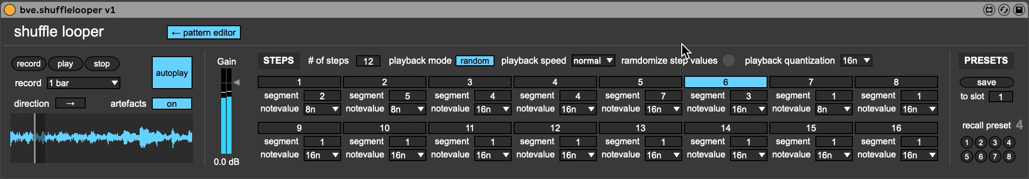Toggle artefacts on switch
Screen dimensions: 1029x179
pos(172,104)
